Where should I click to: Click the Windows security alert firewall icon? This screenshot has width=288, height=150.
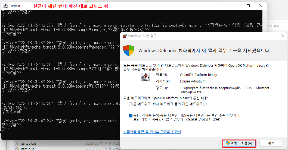(x=125, y=36)
